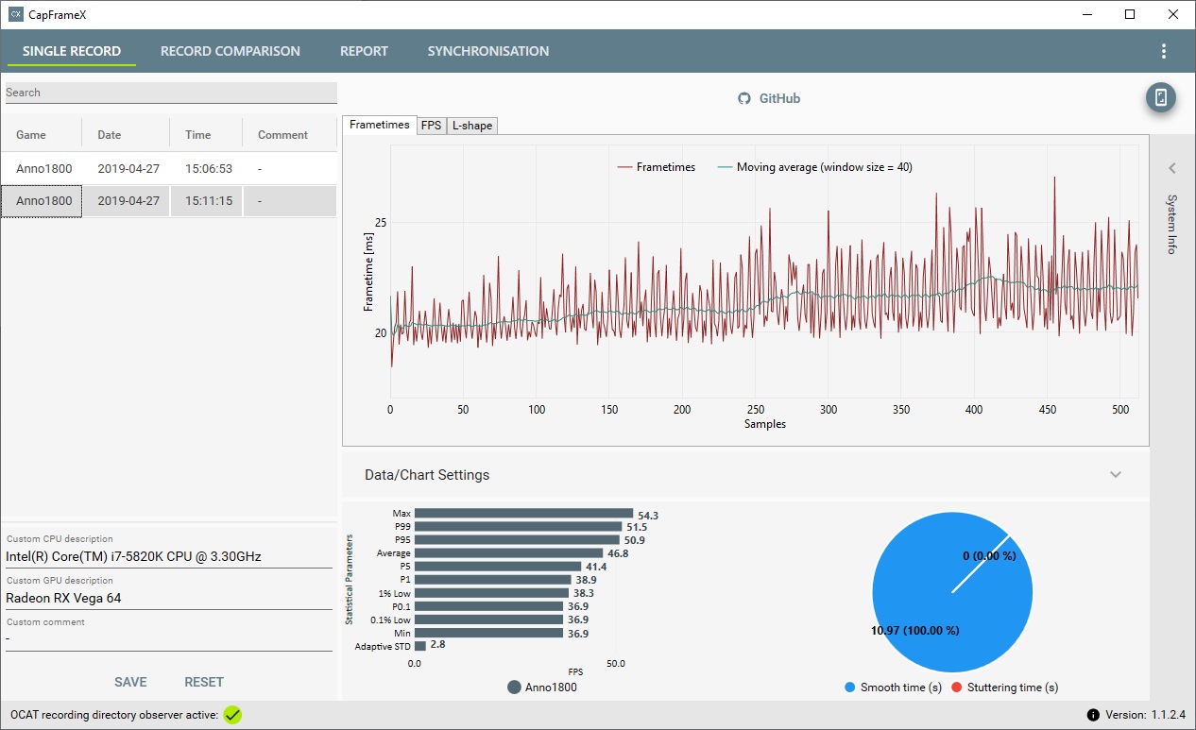Select the Anno1800 record at 15:11:15
The height and width of the screenshot is (730, 1196).
pyautogui.click(x=168, y=201)
